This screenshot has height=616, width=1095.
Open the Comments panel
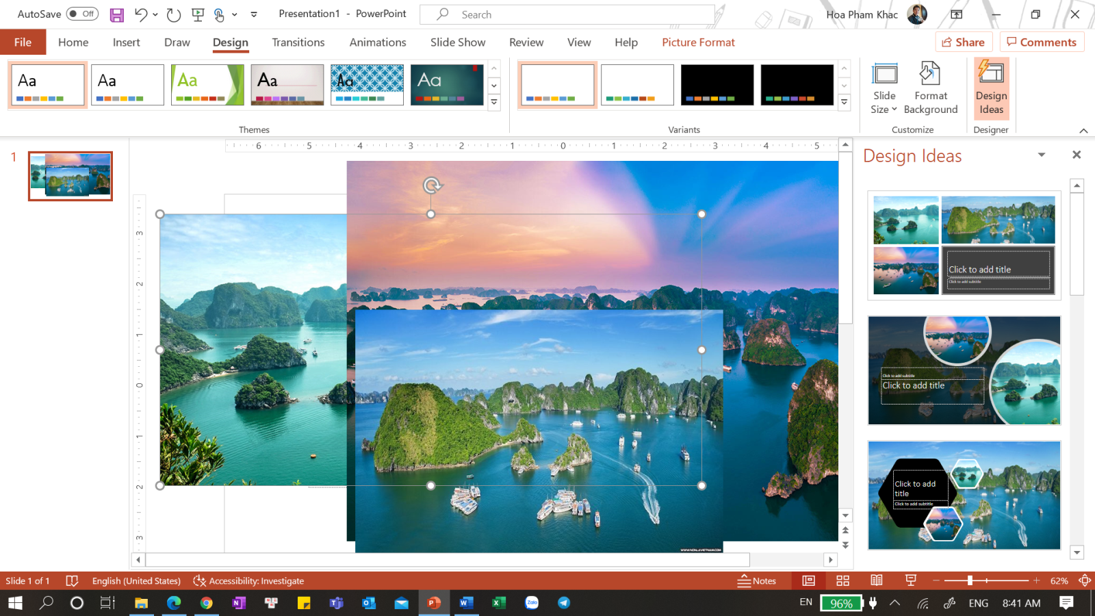1042,42
